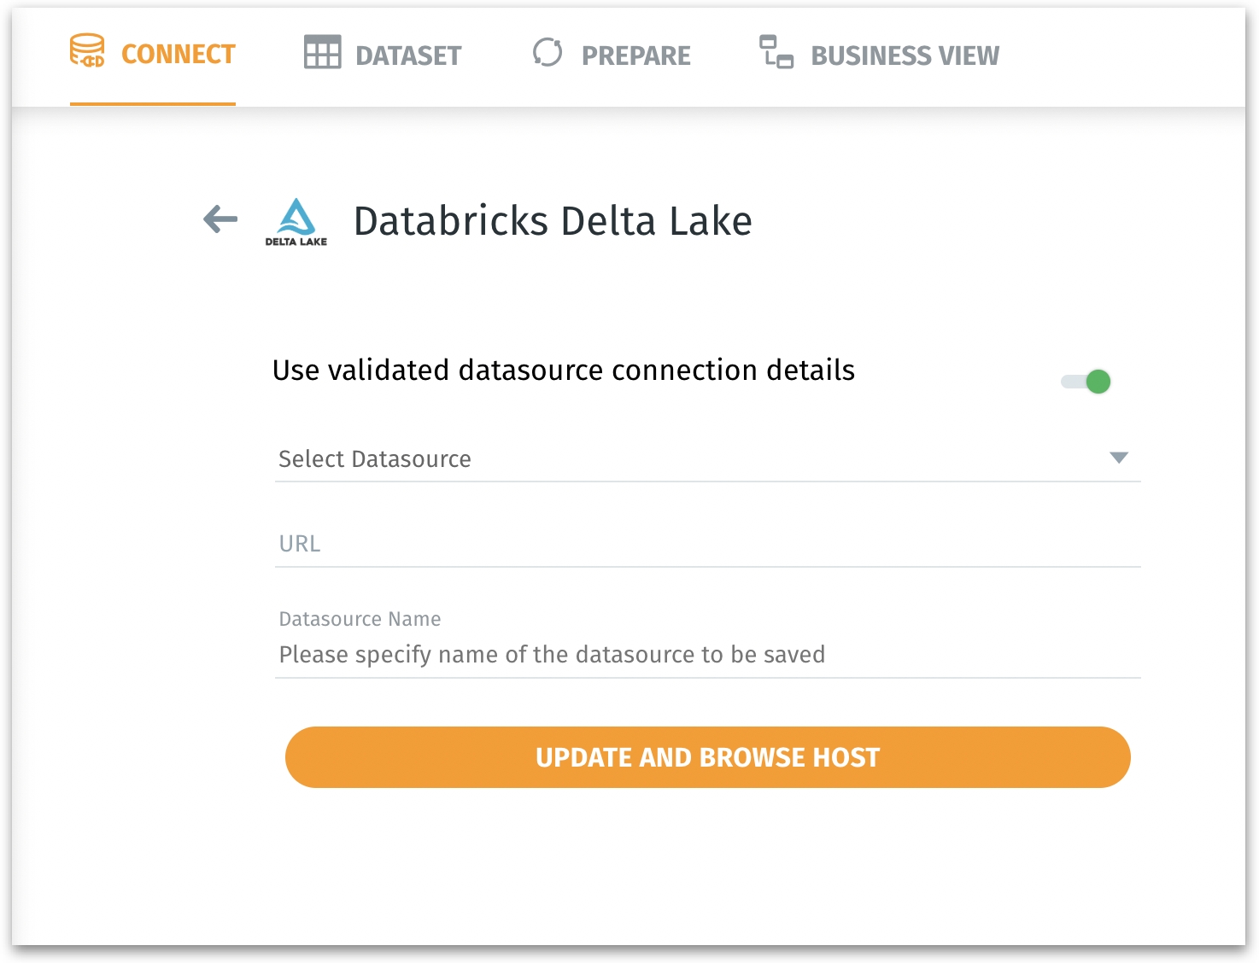Click the small Datasource Name label
The height and width of the screenshot is (963, 1259).
tap(360, 619)
